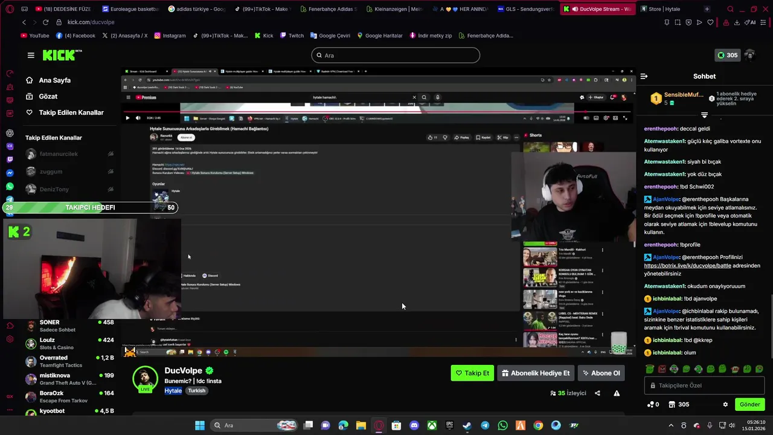Open Chrome from the taskbar

coord(538,425)
